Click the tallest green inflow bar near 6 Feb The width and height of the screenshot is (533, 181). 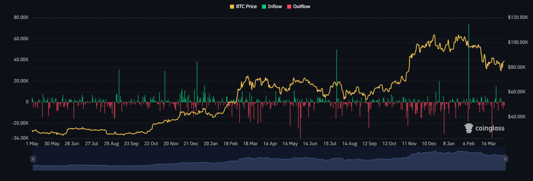coord(469,63)
